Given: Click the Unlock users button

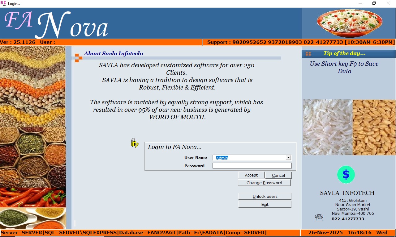Looking at the screenshot, I should [265, 197].
